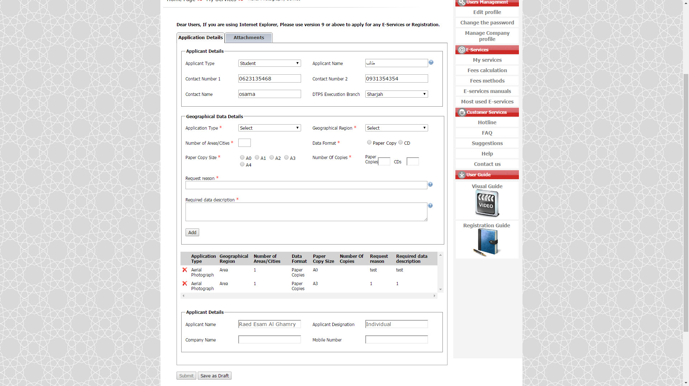689x386 pixels.
Task: Click the Mobile Number field
Action: 397,340
